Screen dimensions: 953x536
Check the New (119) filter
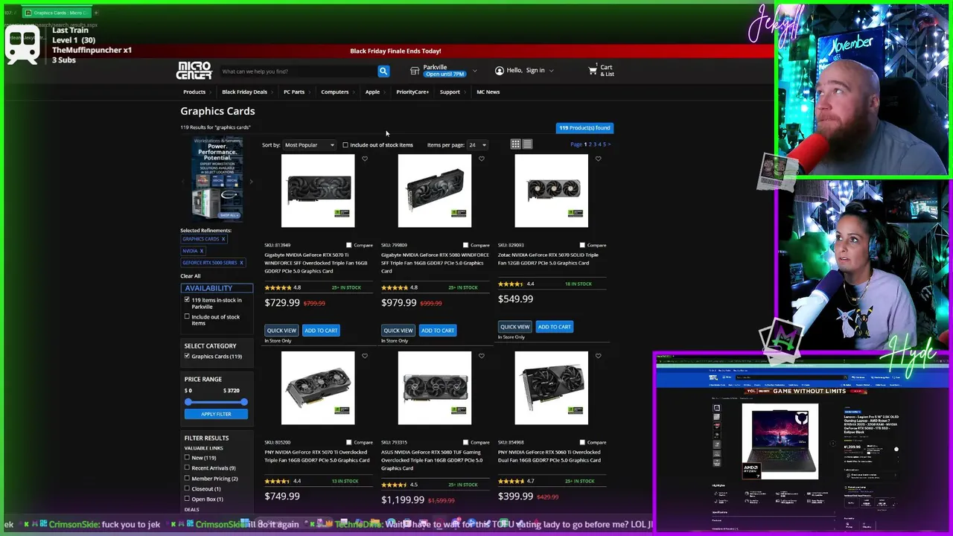[187, 458]
